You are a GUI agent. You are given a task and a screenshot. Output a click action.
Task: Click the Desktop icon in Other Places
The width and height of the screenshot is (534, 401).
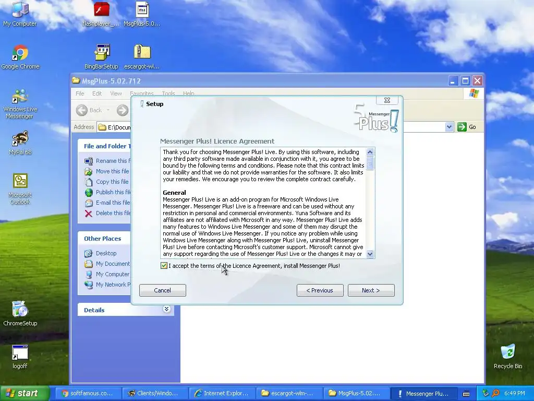(89, 253)
